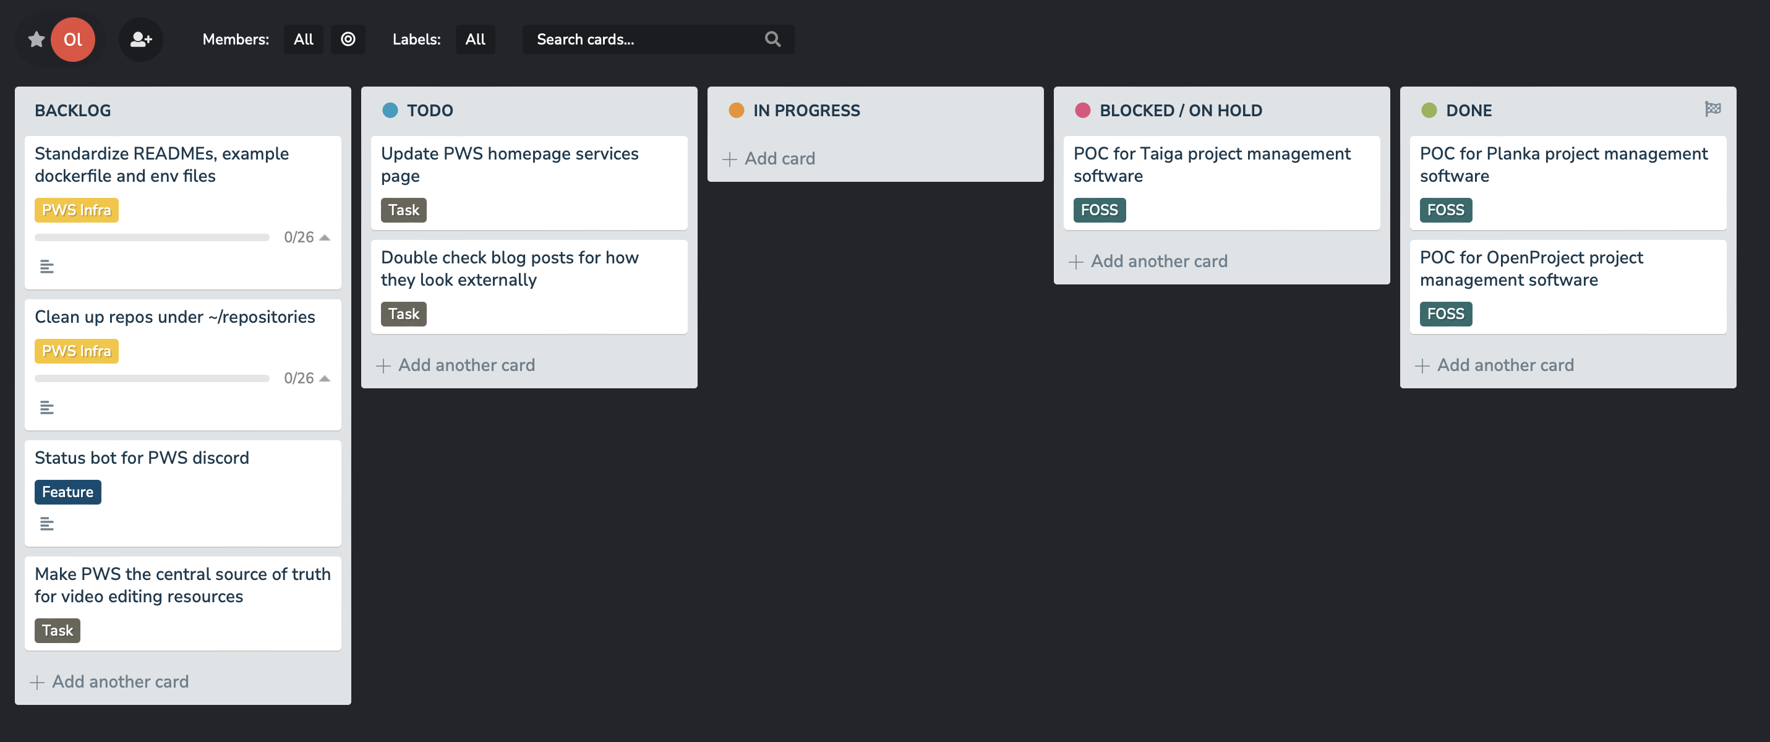Click description icon on Clean up repos card

point(47,408)
